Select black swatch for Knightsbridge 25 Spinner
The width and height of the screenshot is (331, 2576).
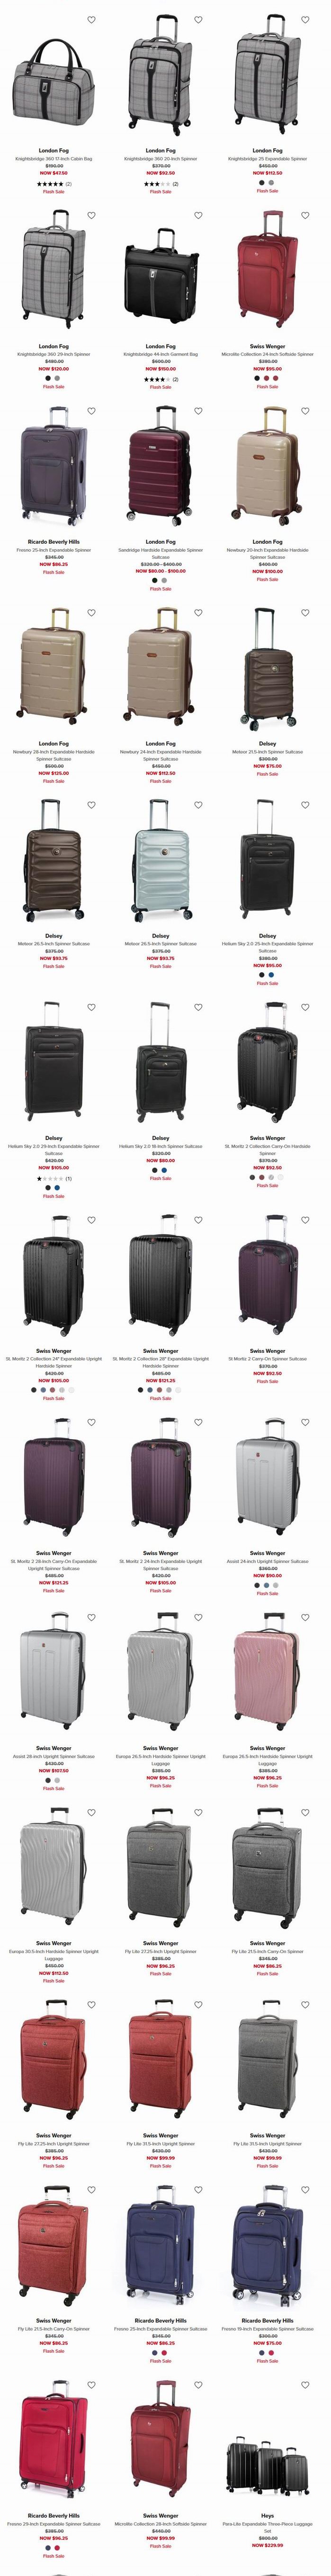click(262, 183)
